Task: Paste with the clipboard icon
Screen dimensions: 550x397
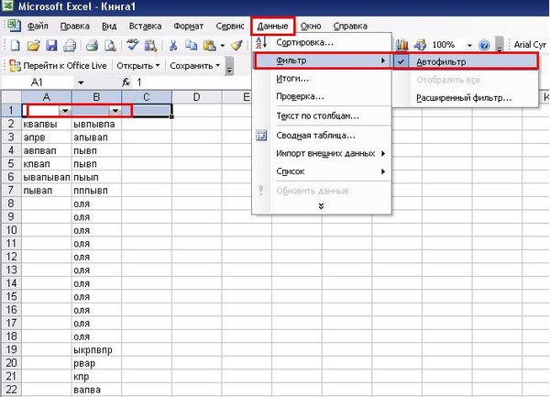Action: (x=209, y=45)
